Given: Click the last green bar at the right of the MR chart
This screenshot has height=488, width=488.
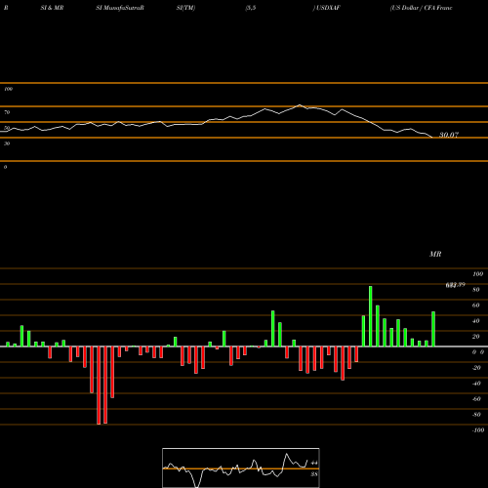Looking at the screenshot, I should 433,329.
